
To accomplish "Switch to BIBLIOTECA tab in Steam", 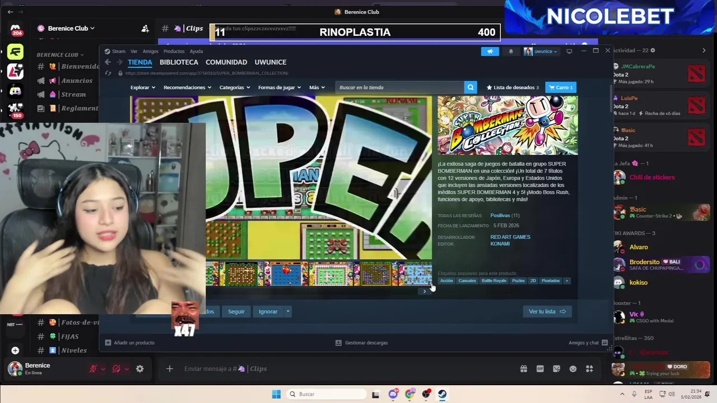I will pyautogui.click(x=179, y=62).
